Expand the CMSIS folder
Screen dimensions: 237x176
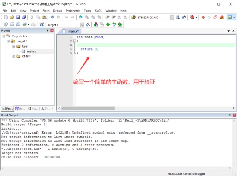pyautogui.click(x=14, y=57)
